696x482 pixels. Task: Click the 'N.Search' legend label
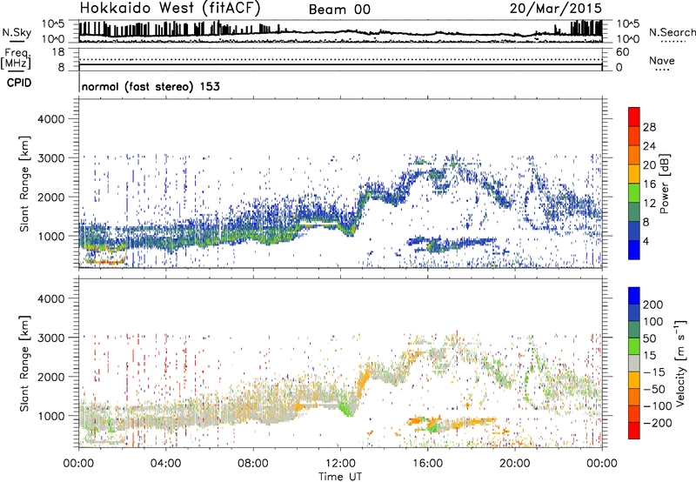tap(672, 32)
